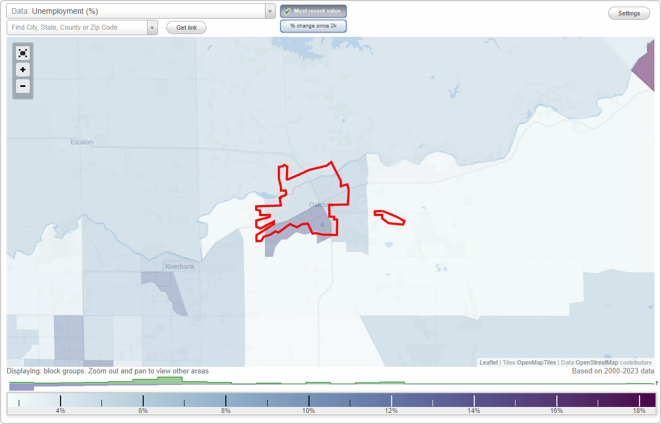Image resolution: width=661 pixels, height=424 pixels.
Task: Click the green checkmark on Most recent value
Action: tap(286, 10)
